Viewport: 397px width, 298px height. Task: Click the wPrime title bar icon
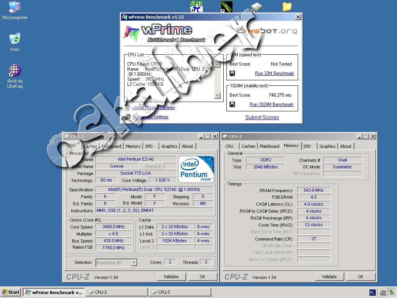(x=124, y=17)
